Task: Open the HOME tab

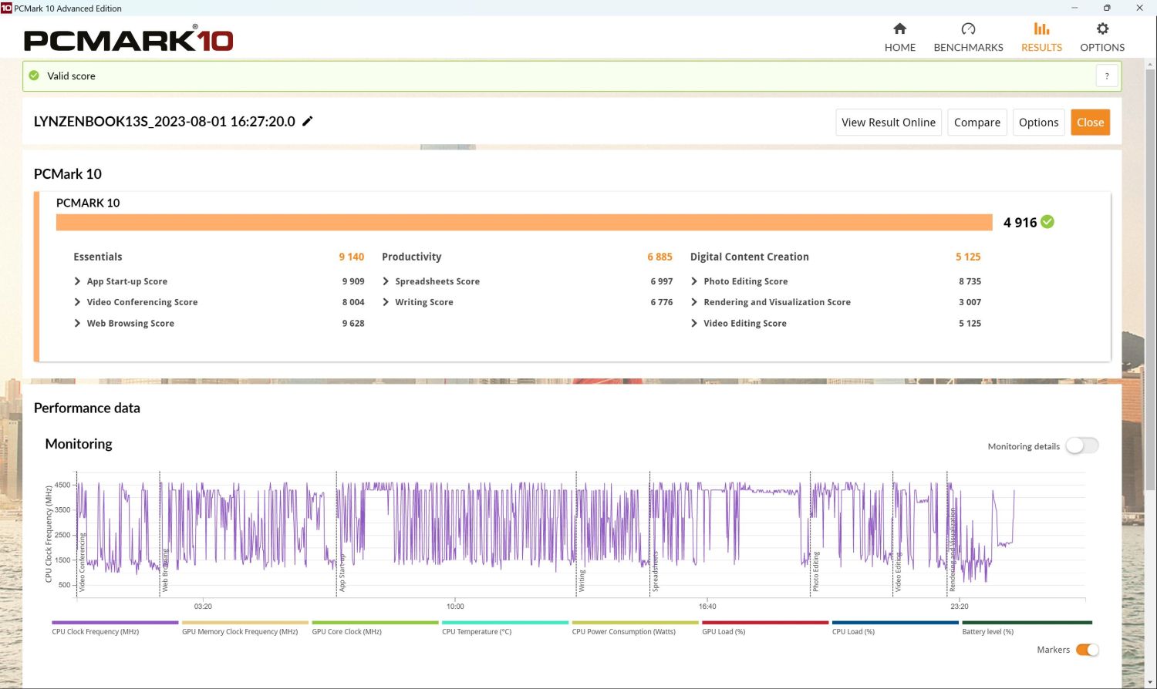Action: click(899, 37)
